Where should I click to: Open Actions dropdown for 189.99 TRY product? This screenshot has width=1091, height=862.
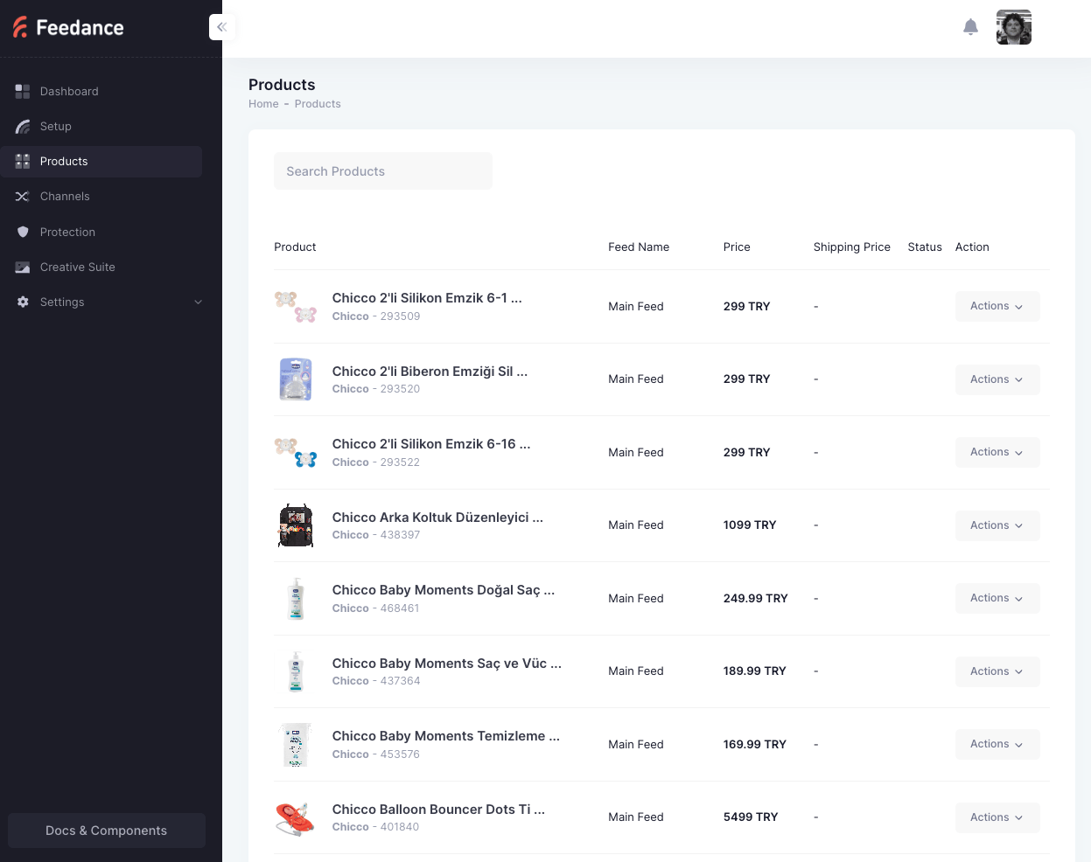tap(997, 671)
